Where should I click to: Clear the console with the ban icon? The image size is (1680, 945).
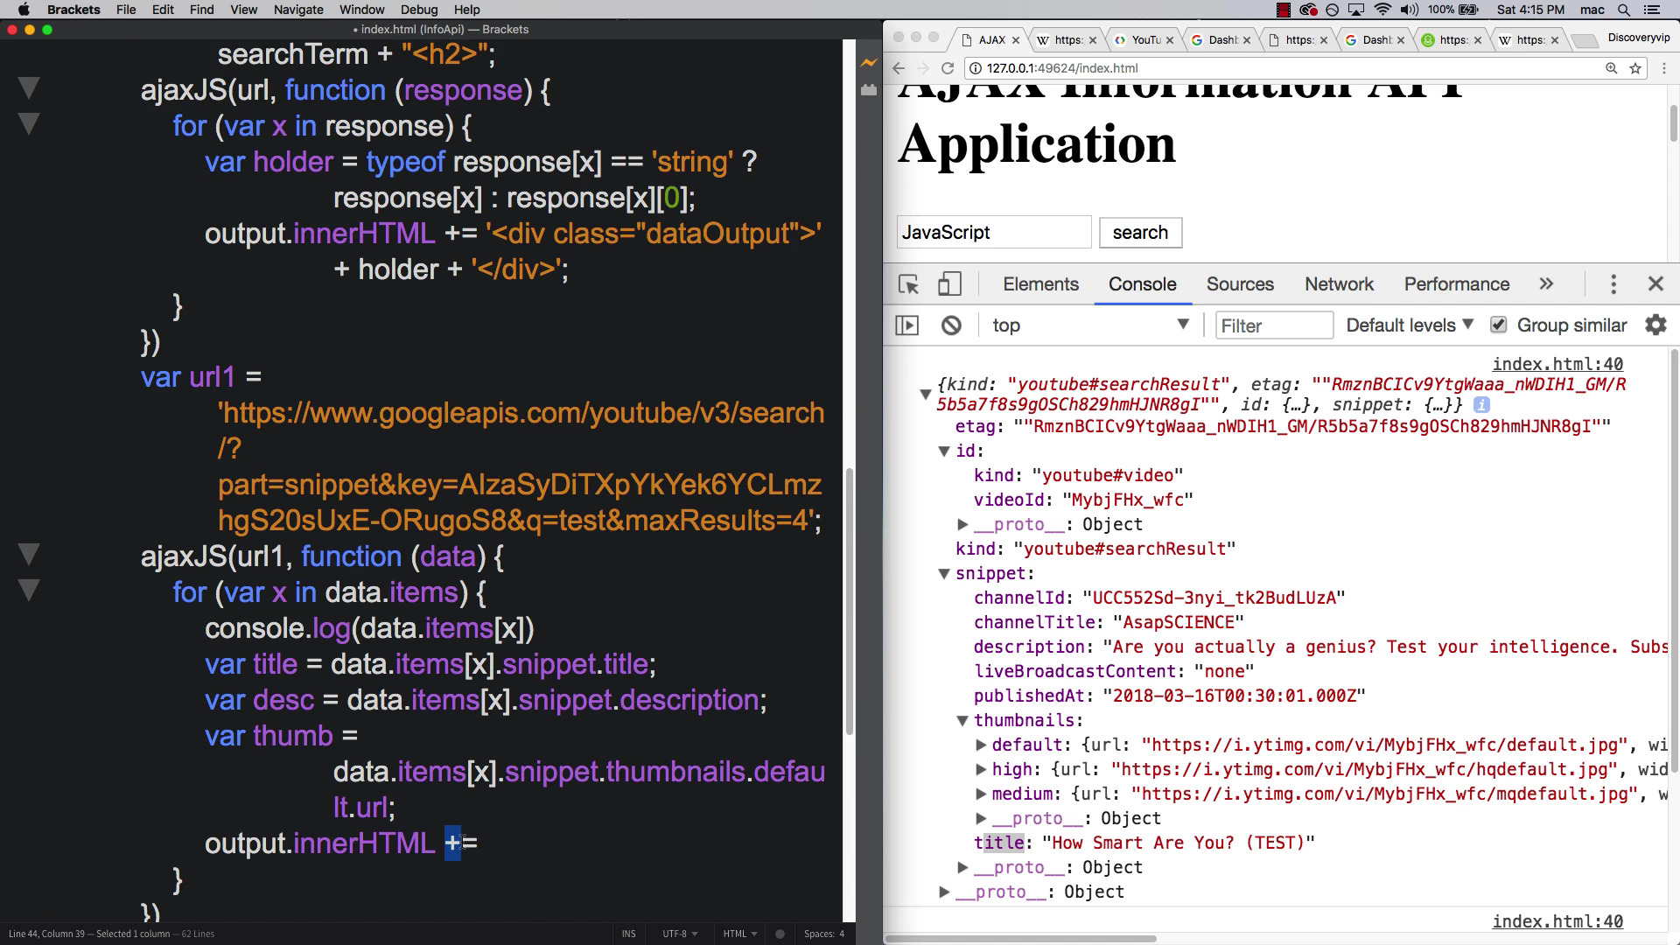(x=951, y=325)
